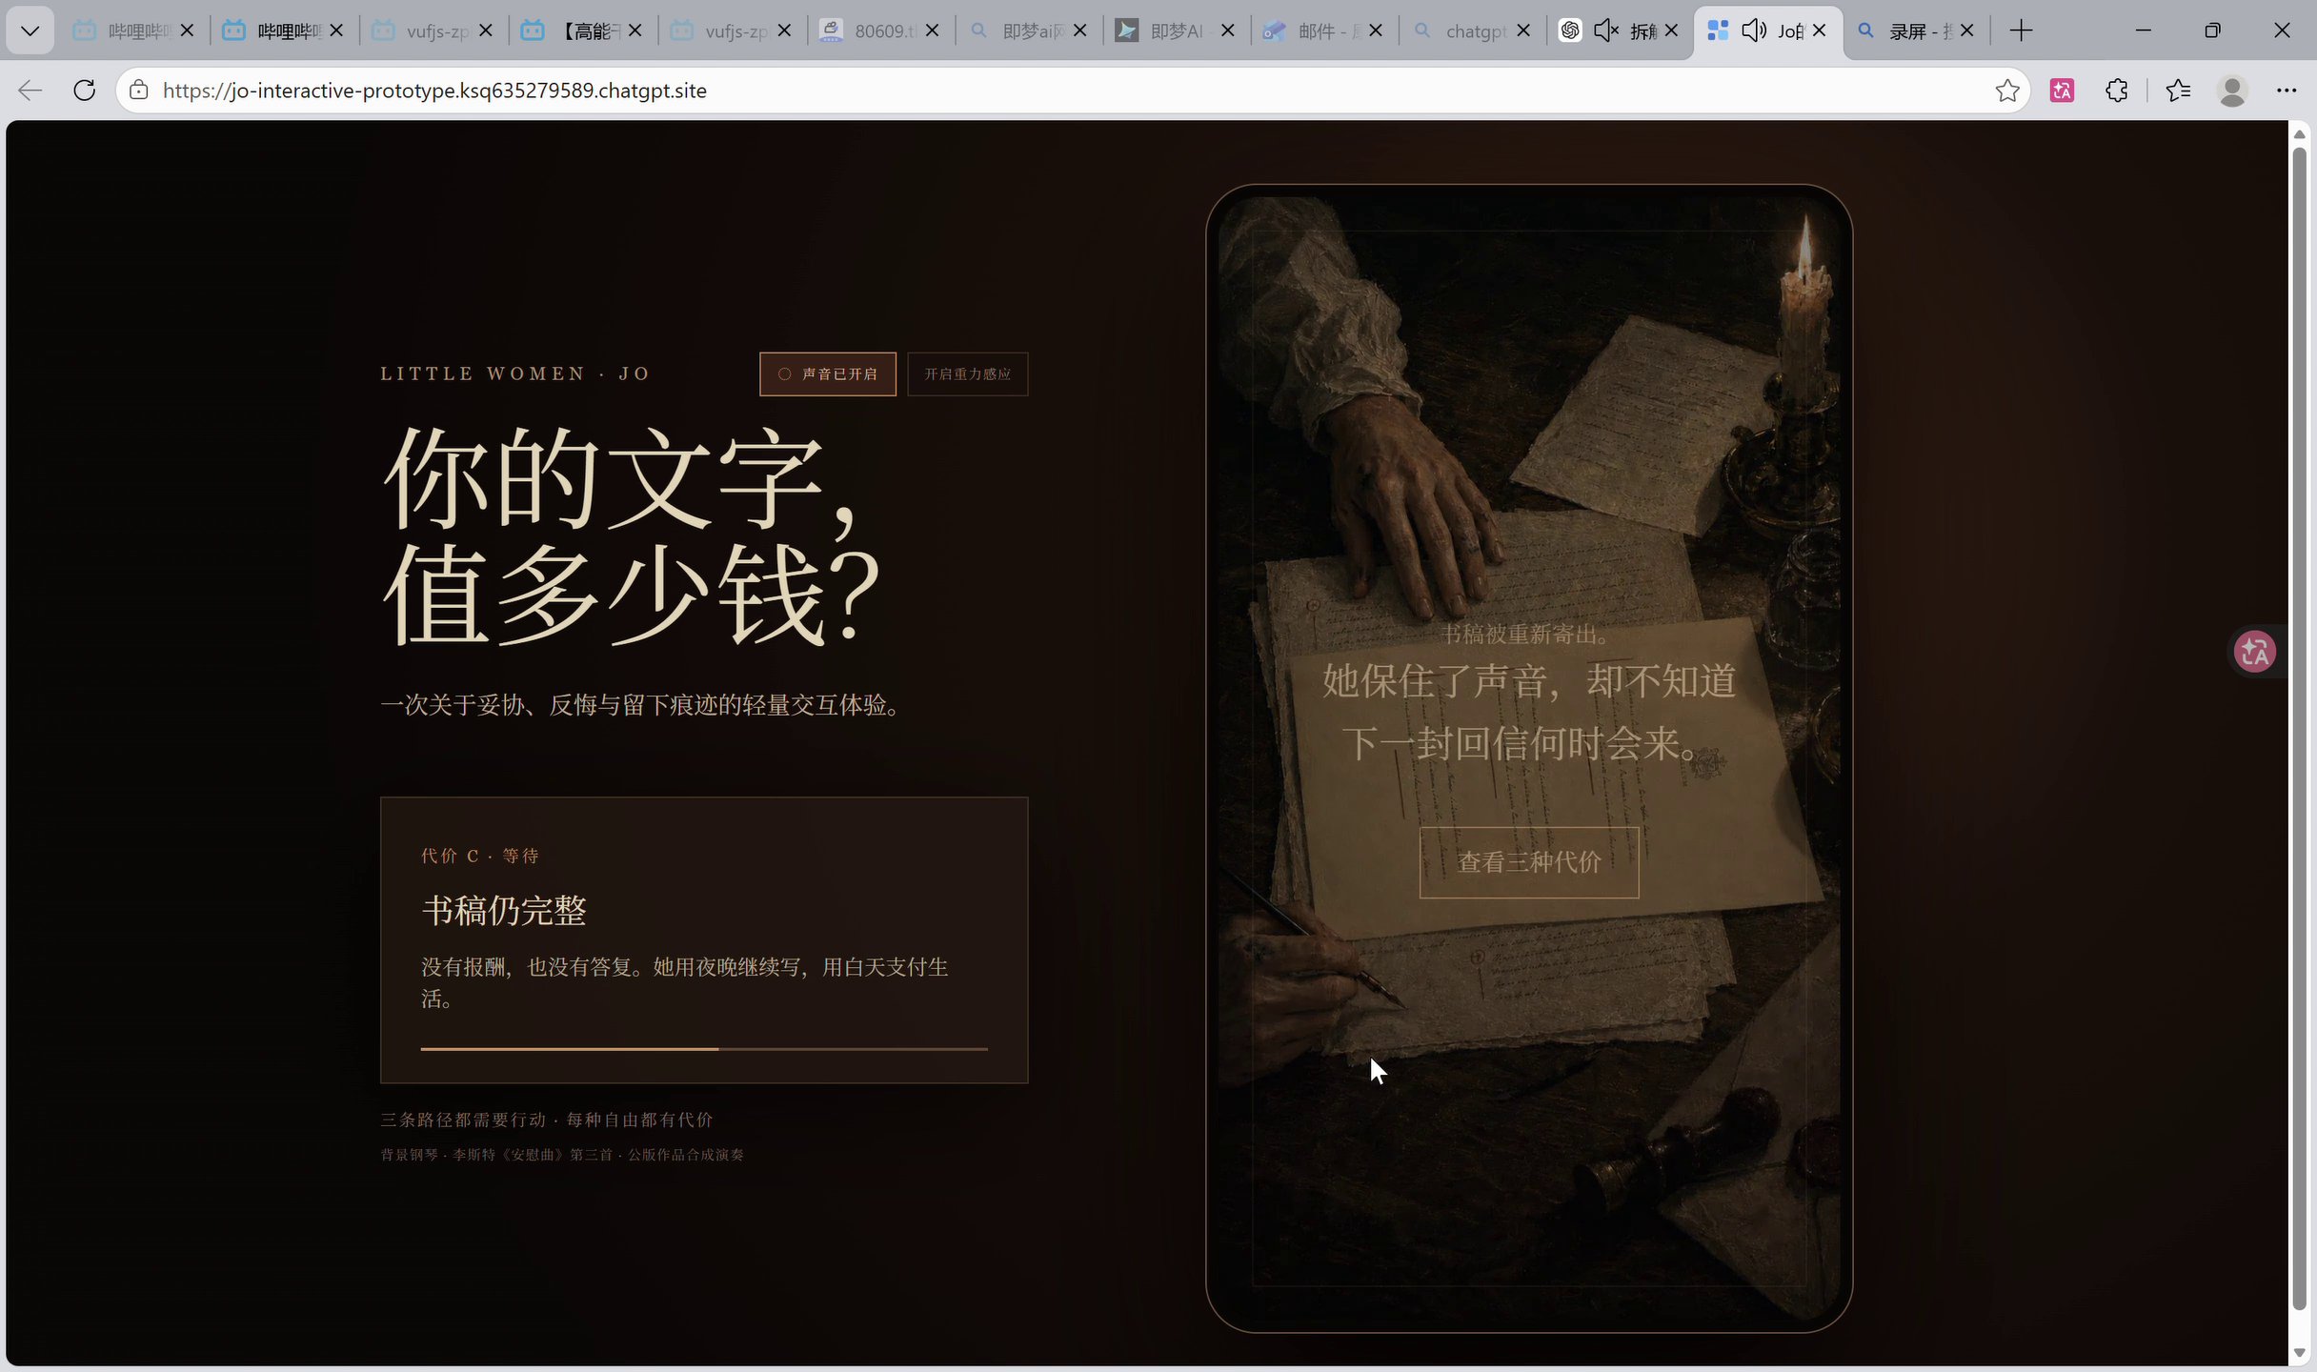
Task: Switch to the 【高能 tab
Action: point(582,30)
